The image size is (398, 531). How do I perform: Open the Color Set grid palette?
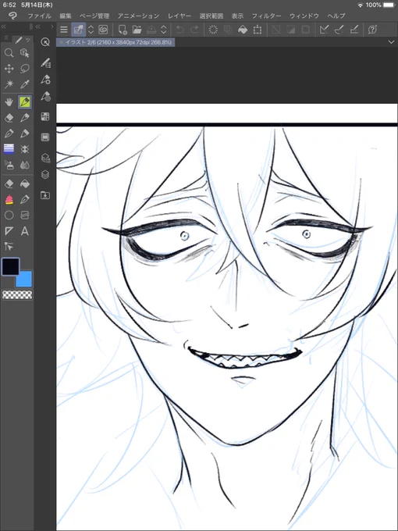pos(45,117)
